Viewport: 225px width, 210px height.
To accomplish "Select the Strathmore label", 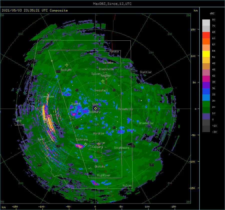I will pyautogui.click(x=121, y=148).
